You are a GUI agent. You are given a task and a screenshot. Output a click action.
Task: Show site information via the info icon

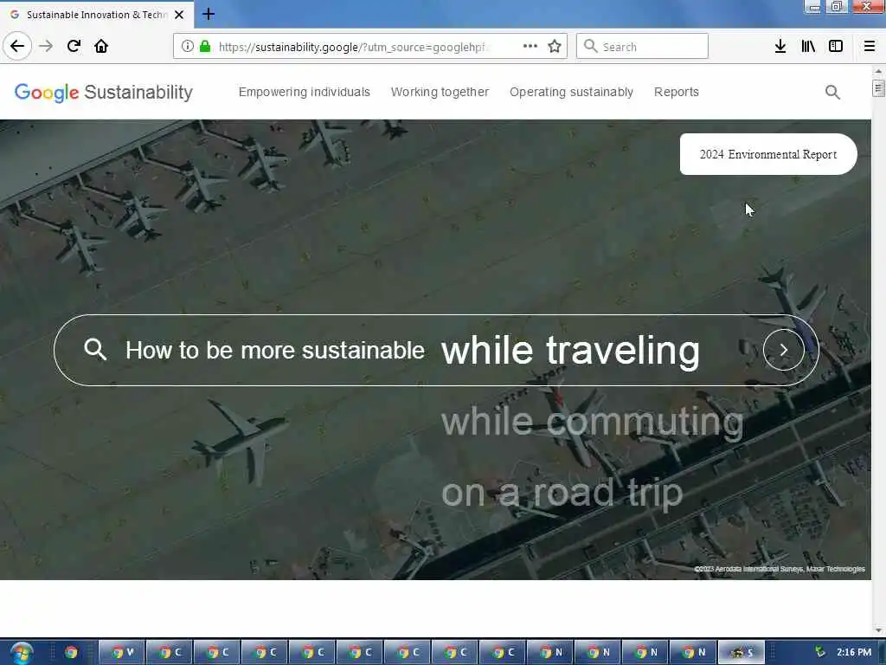click(187, 47)
